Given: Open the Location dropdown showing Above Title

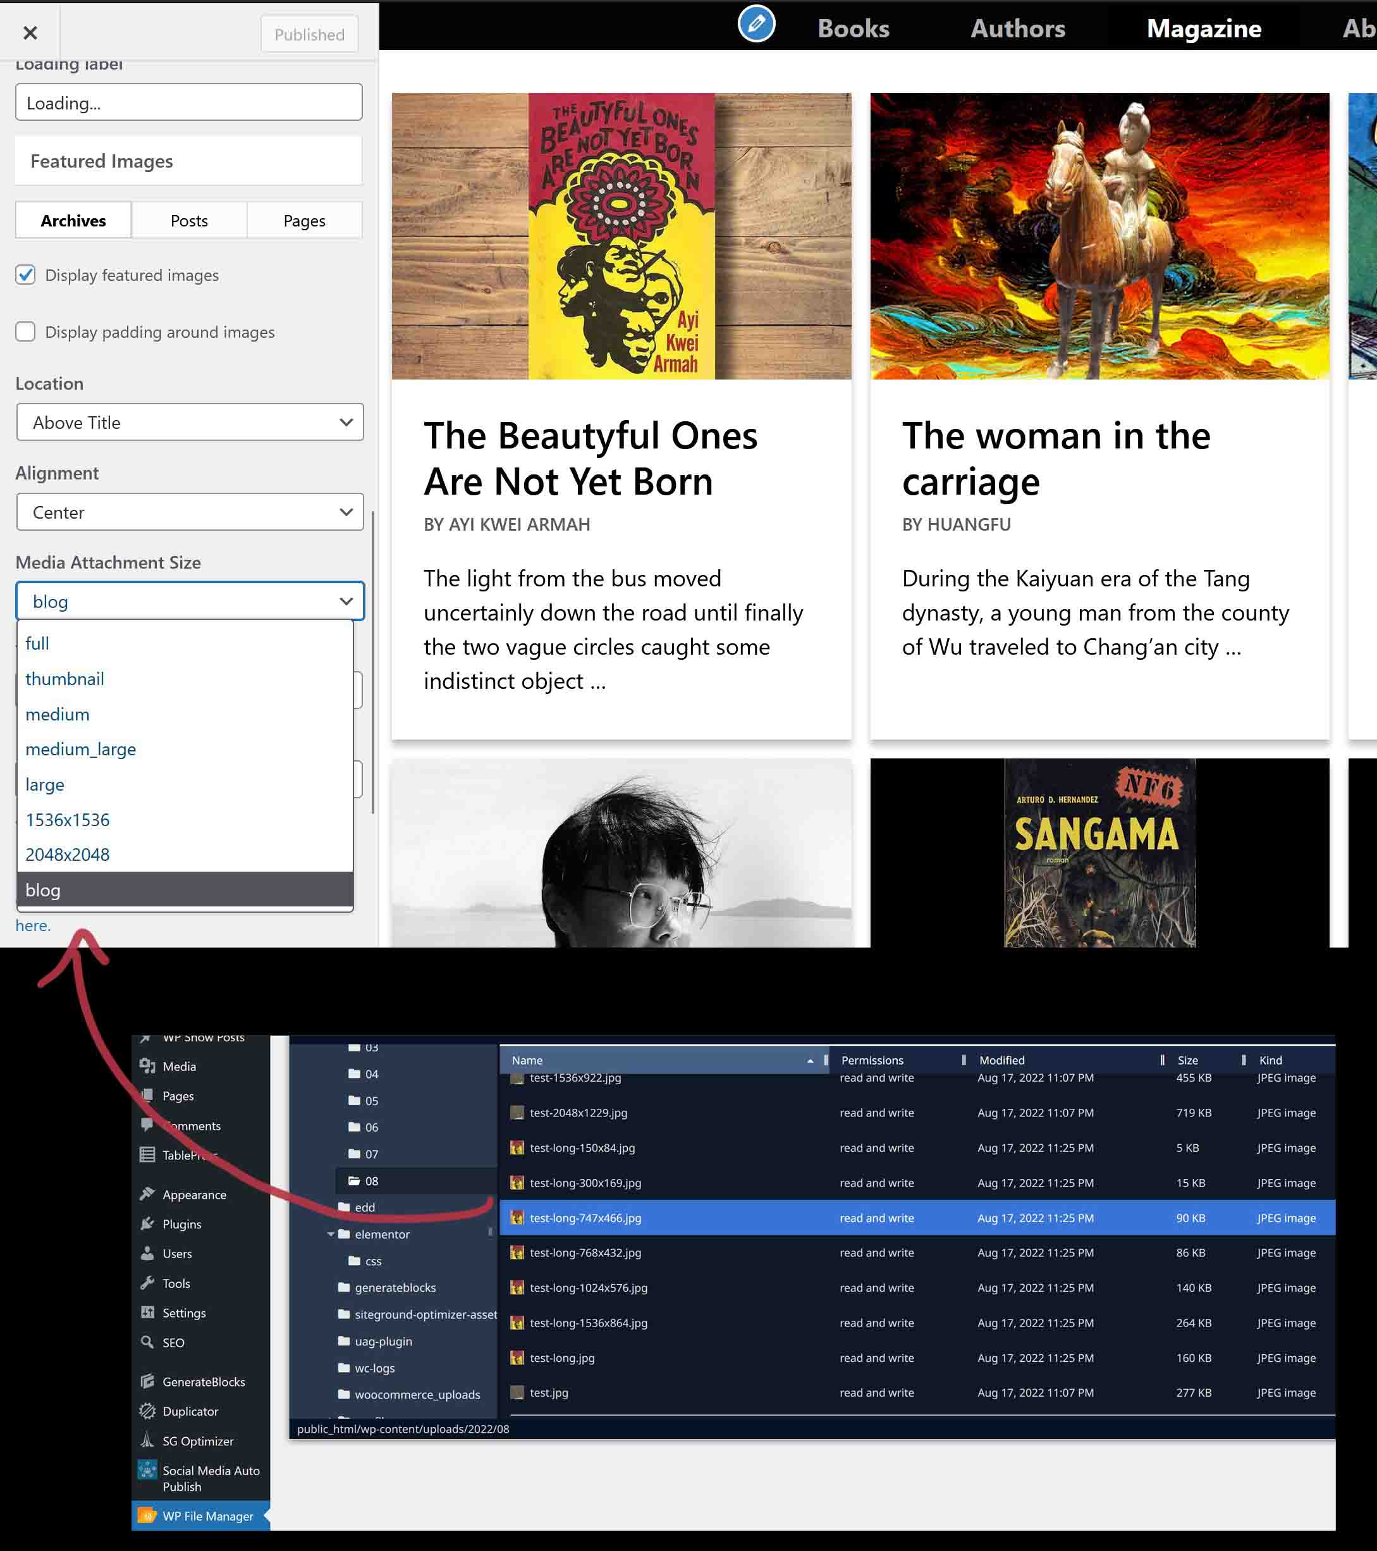Looking at the screenshot, I should 189,422.
